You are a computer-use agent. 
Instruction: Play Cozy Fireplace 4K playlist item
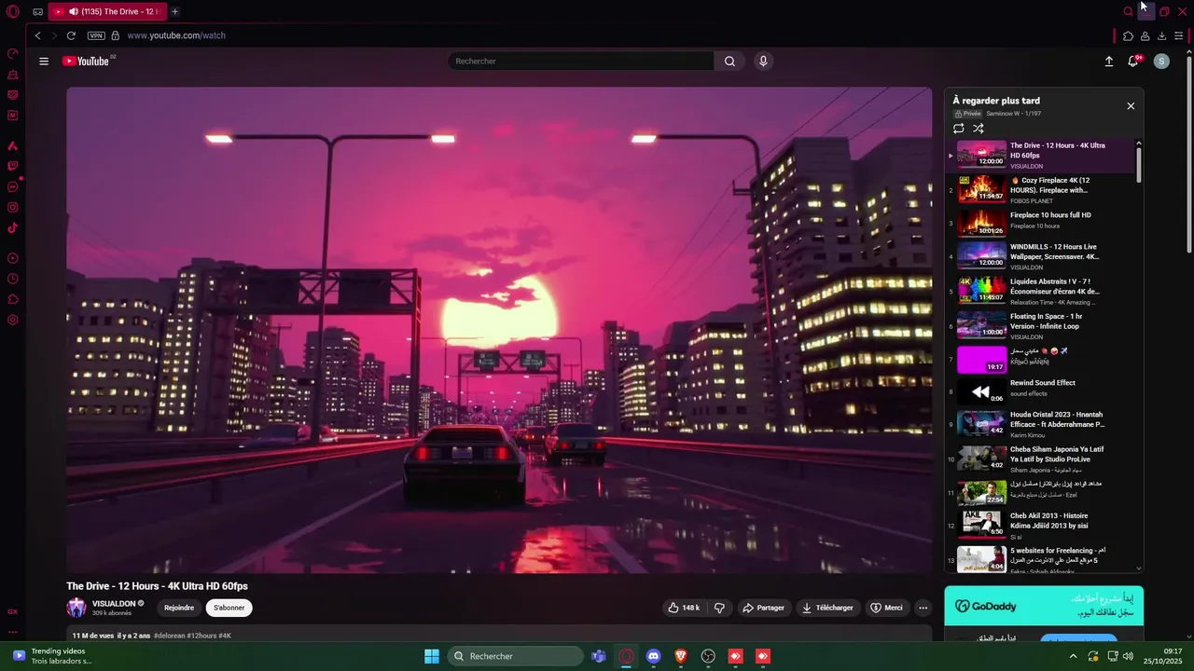pos(1041,190)
